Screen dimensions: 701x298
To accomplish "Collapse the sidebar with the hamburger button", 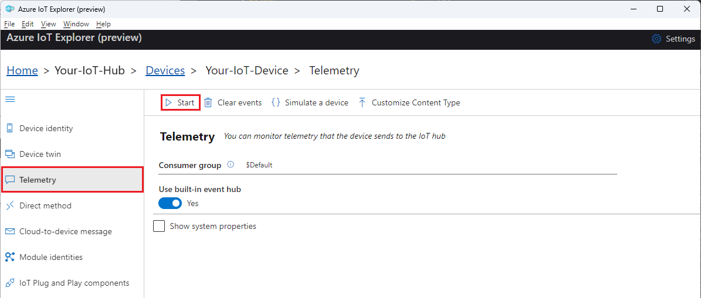I will (10, 100).
